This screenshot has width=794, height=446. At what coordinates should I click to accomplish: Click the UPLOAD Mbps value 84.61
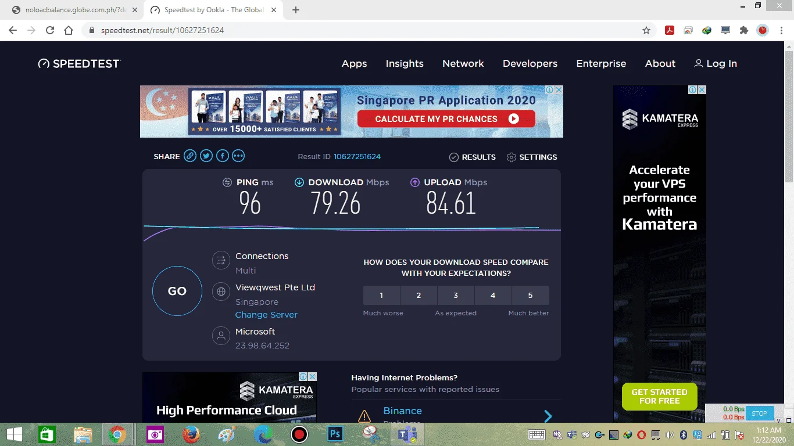(451, 203)
